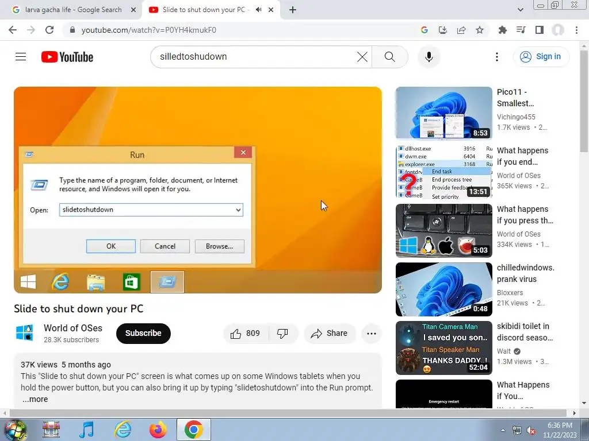This screenshot has width=589, height=441.
Task: Close the Slide to shut down tab
Action: coord(271,10)
